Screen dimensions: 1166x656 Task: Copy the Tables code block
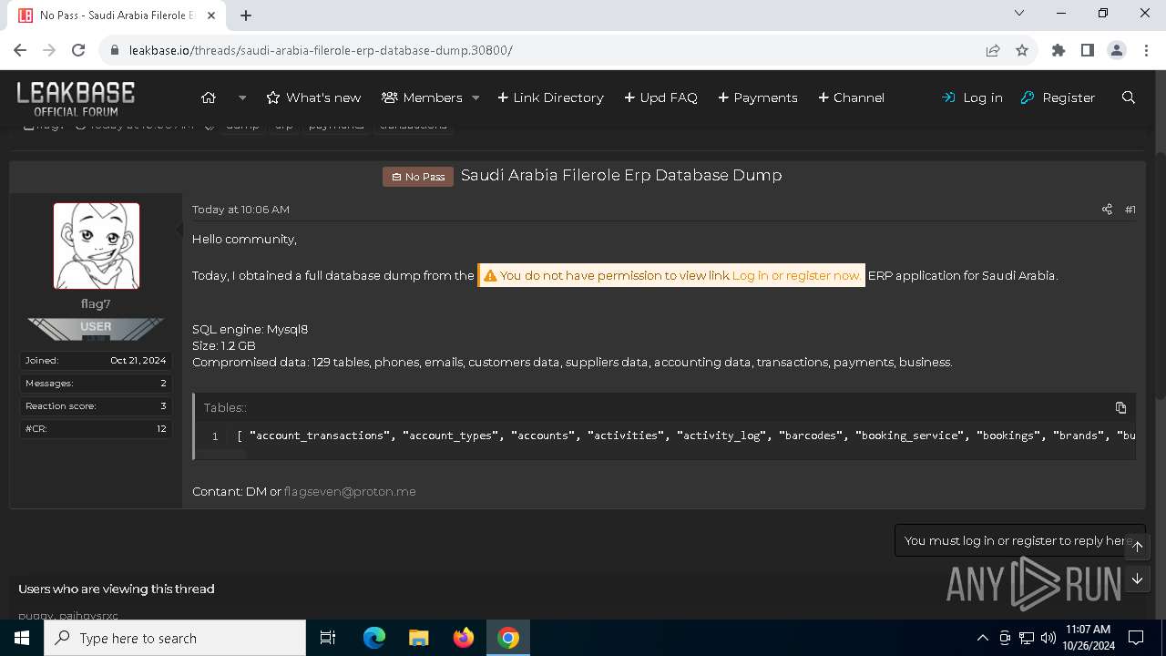coord(1120,407)
